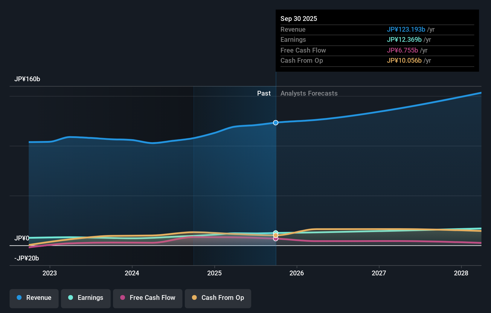Hide the Earnings series using its legend button
This screenshot has width=491, height=313.
[x=86, y=298]
